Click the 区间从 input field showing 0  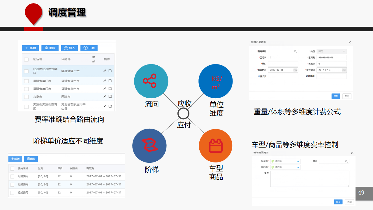click(x=283, y=57)
